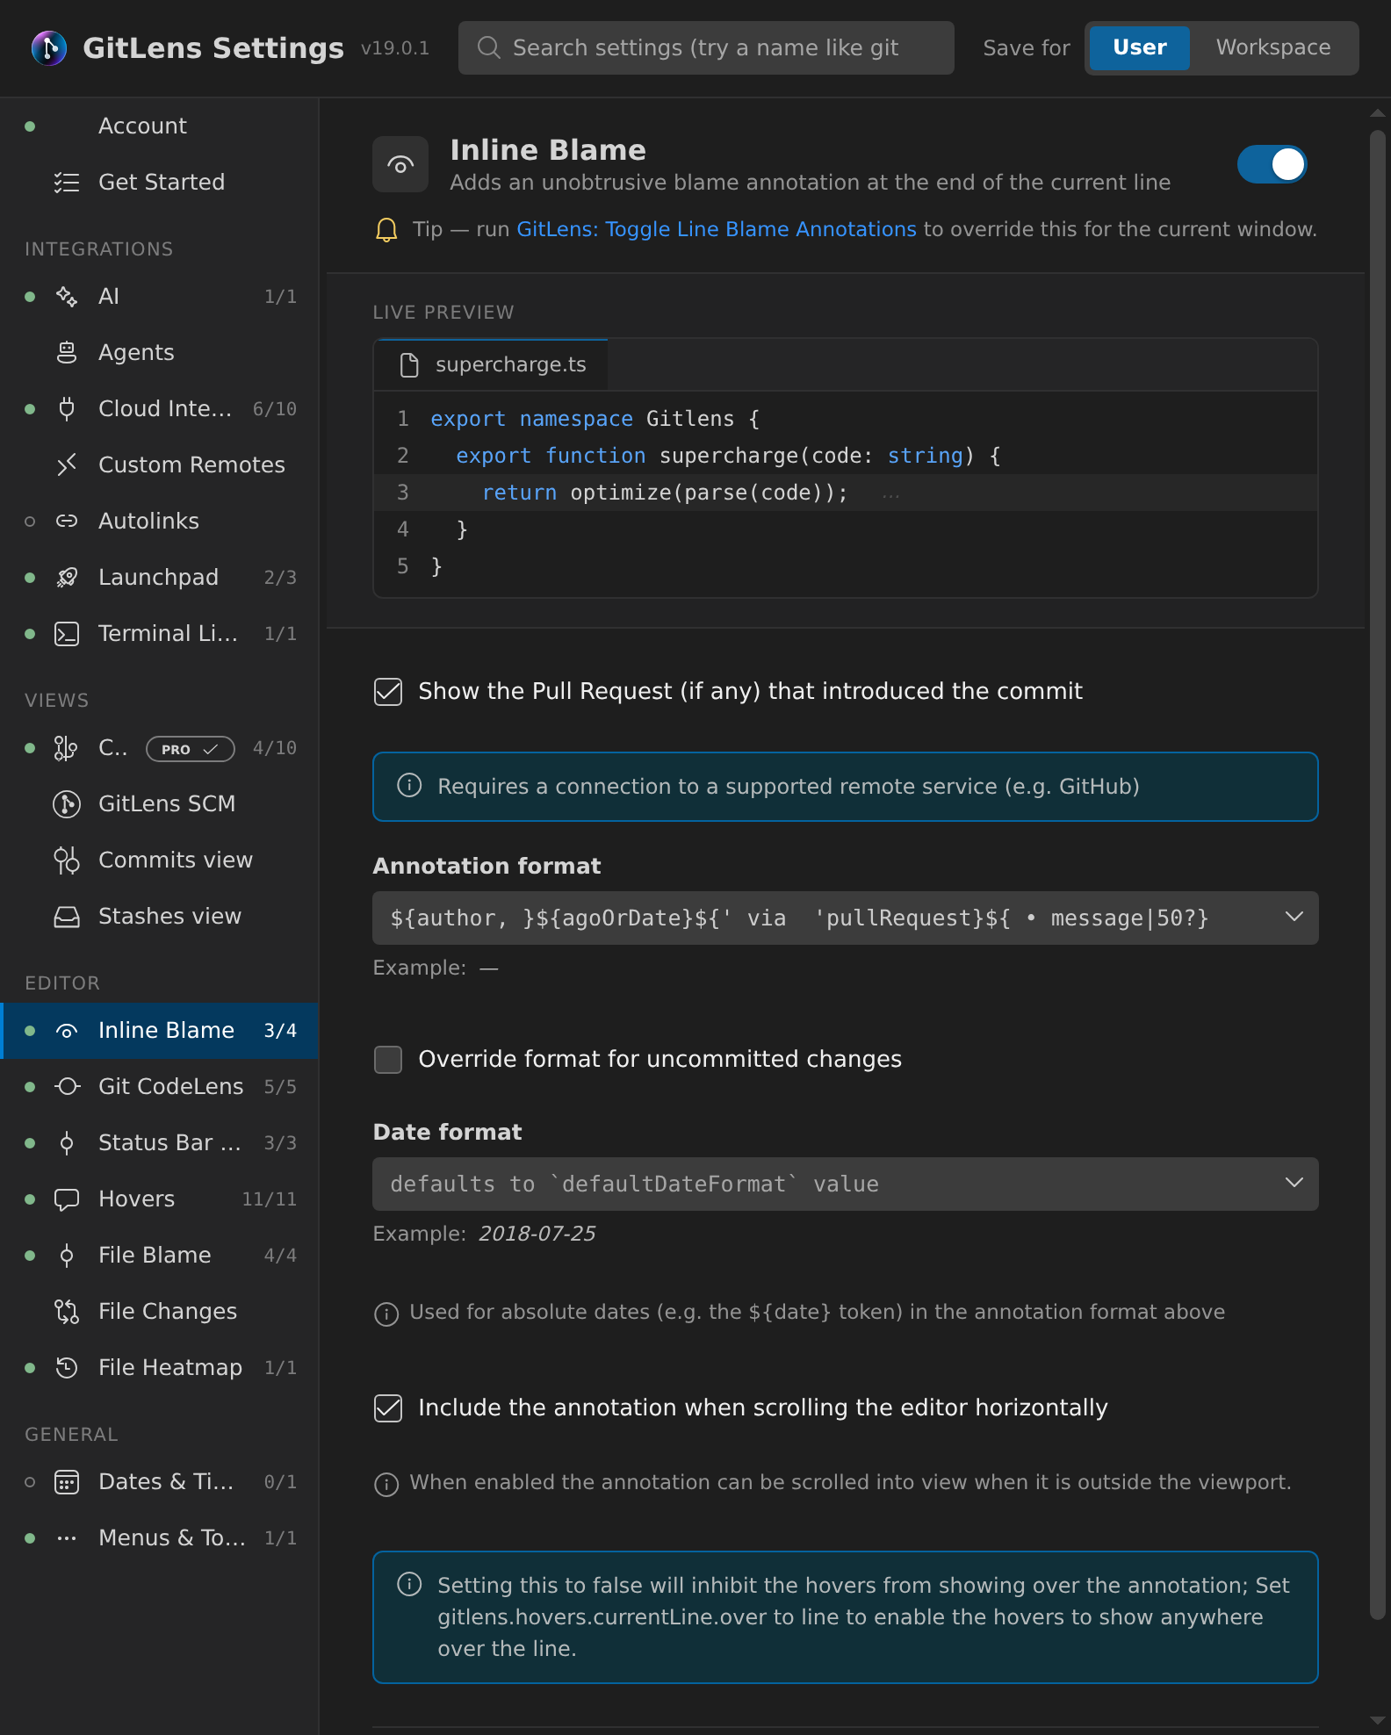The width and height of the screenshot is (1391, 1735).
Task: Click line 3 return optimize code
Action: [x=665, y=493]
